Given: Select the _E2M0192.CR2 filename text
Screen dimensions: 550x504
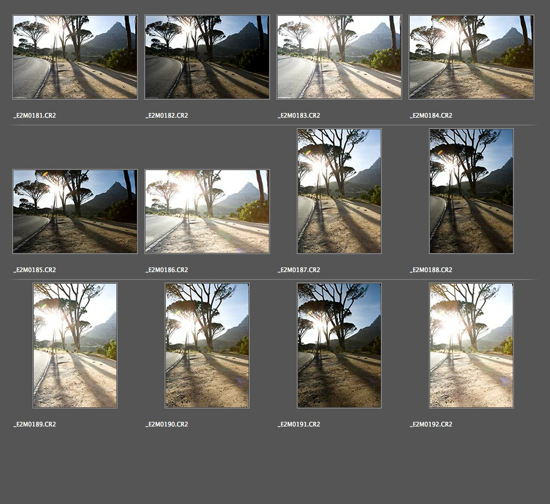Looking at the screenshot, I should tap(431, 424).
